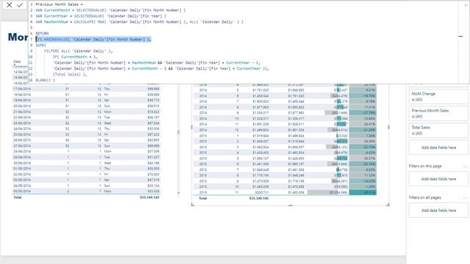Click the monthly table's bottom-left resize handle
This screenshot has height=264, width=470.
[192, 205]
